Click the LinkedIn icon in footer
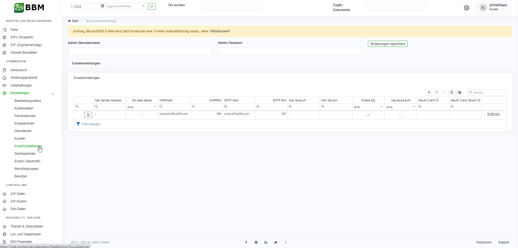Image resolution: width=518 pixels, height=248 pixels. (266, 242)
